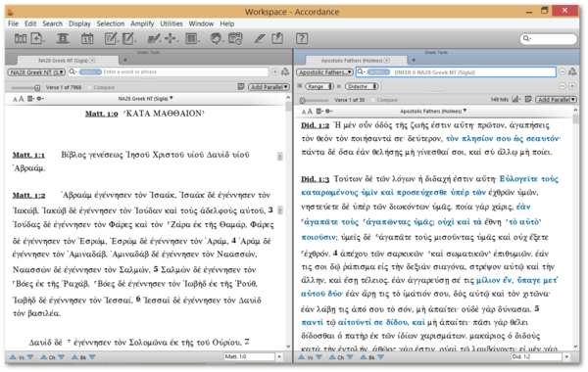The height and width of the screenshot is (372, 588).
Task: Open the Window menu
Action: click(x=201, y=23)
